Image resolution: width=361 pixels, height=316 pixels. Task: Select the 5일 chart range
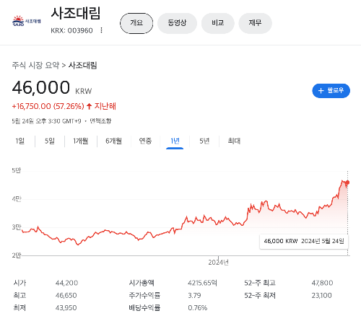point(50,141)
